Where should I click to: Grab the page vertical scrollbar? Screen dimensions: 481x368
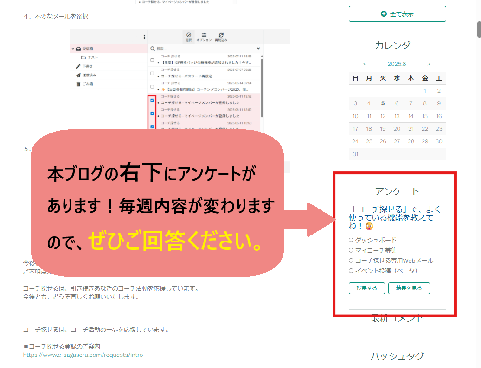point(479,29)
